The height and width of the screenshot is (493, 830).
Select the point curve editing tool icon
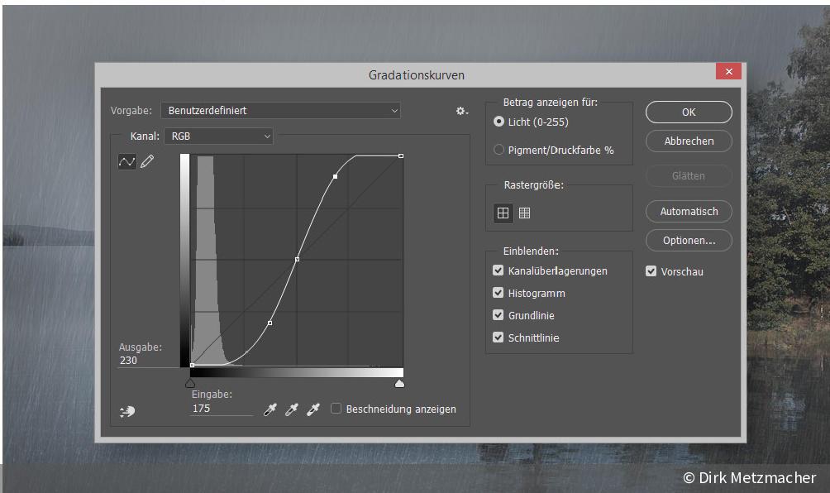(126, 161)
